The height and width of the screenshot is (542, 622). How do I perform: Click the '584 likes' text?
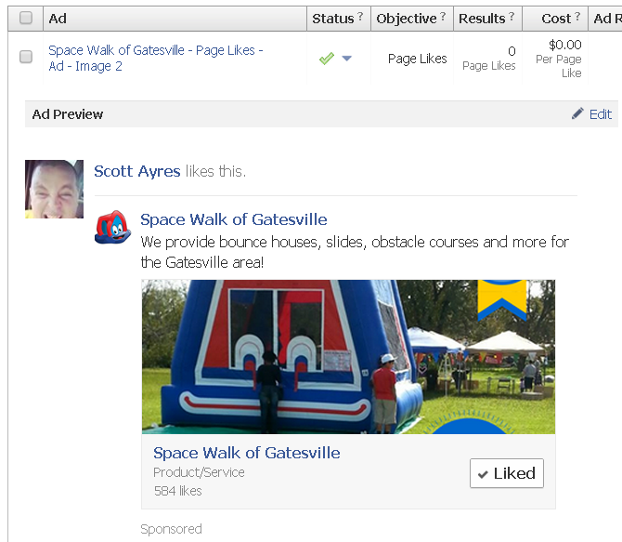177,491
